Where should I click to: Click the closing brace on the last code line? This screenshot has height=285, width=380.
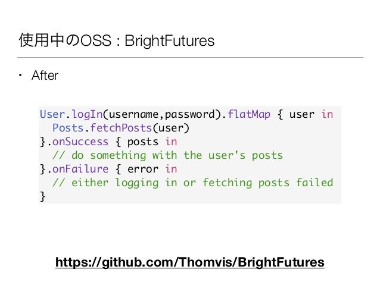(43, 196)
